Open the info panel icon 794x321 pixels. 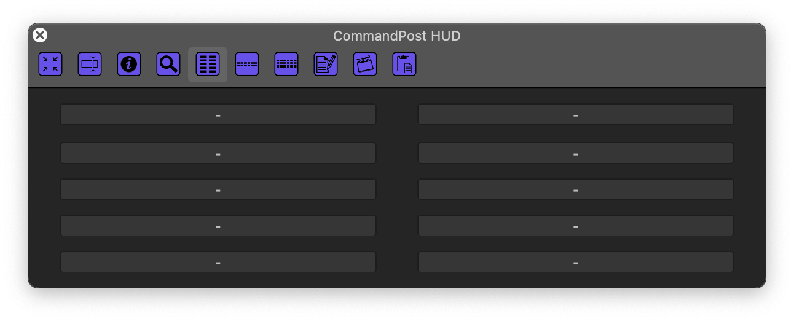click(x=129, y=64)
